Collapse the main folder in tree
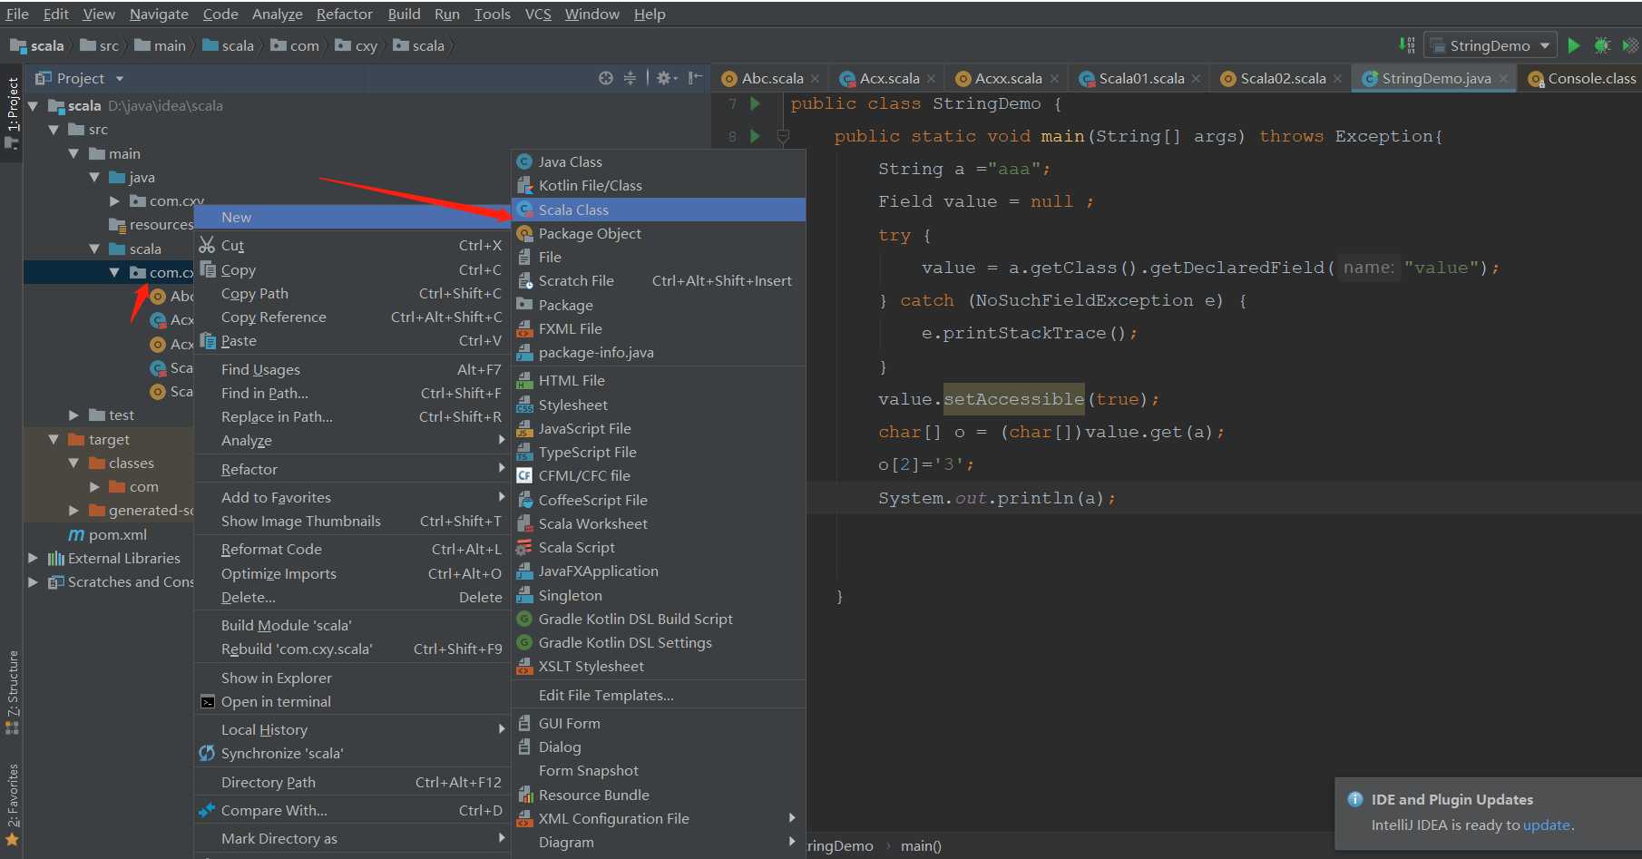Viewport: 1642px width, 859px height. (73, 154)
